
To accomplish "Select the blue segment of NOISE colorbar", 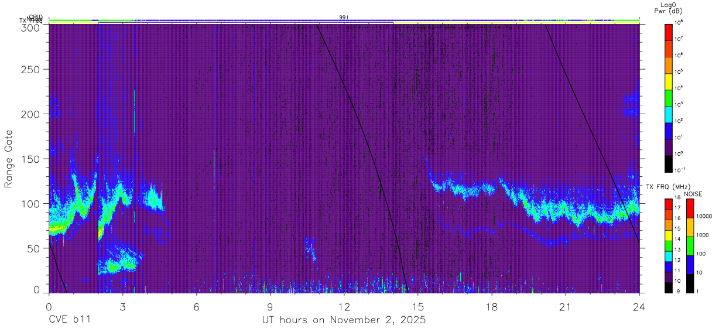I will (x=690, y=265).
